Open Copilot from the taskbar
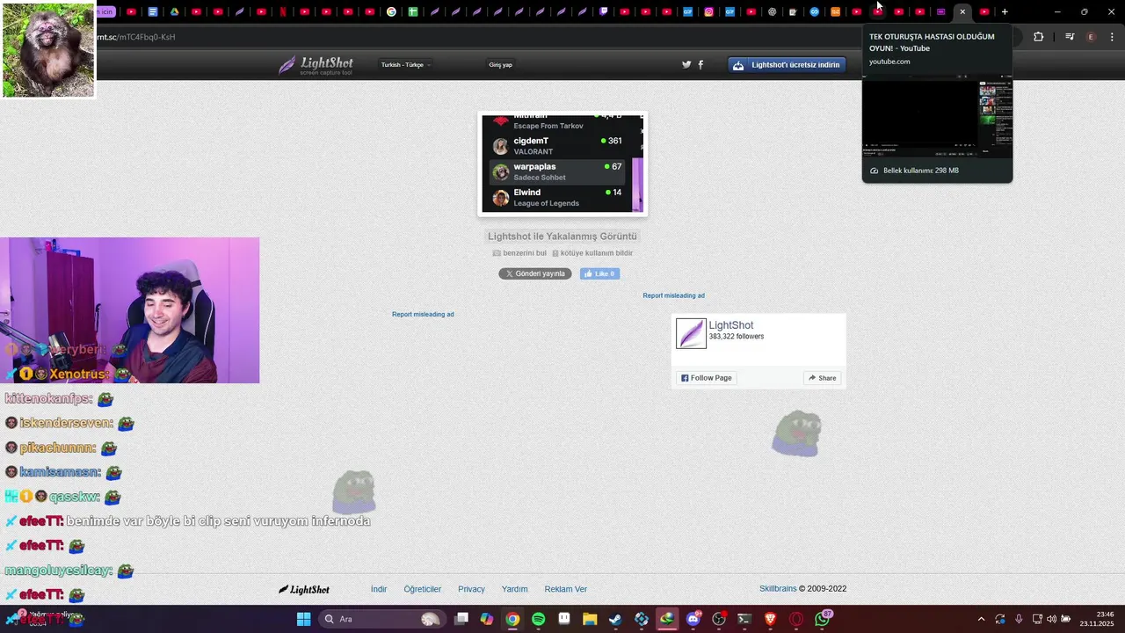The width and height of the screenshot is (1125, 633). coord(486,619)
